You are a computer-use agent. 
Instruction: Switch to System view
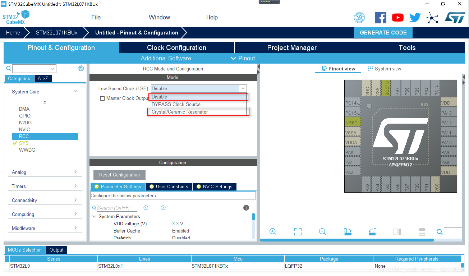point(385,69)
